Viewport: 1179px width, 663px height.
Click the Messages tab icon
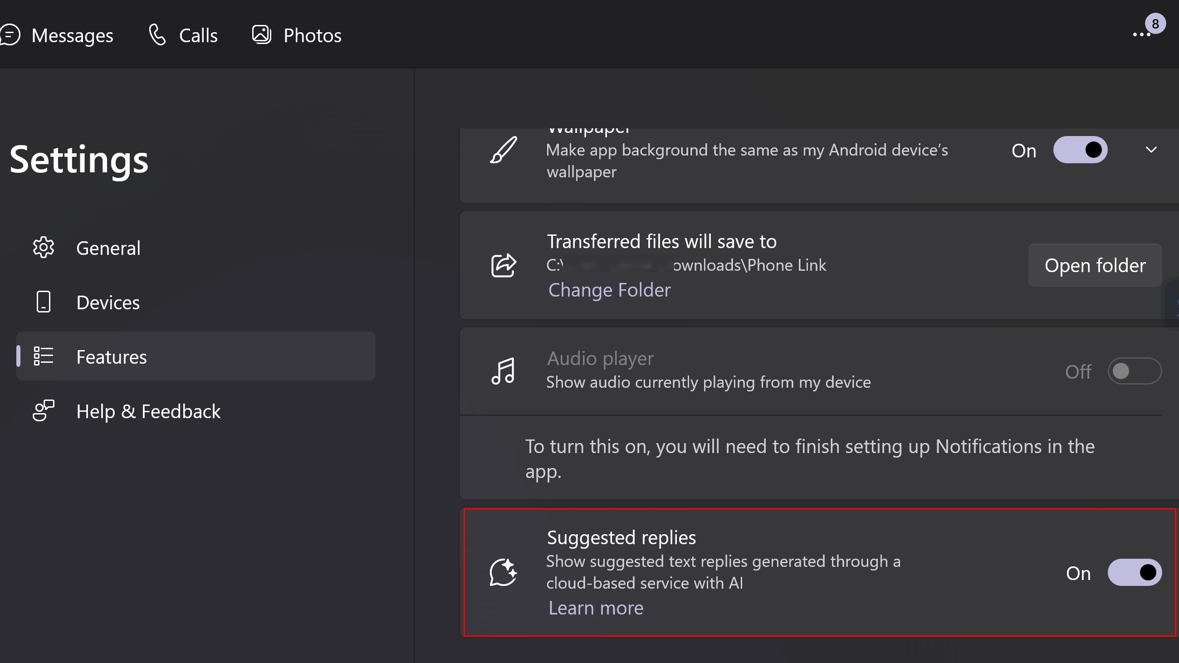click(x=11, y=35)
